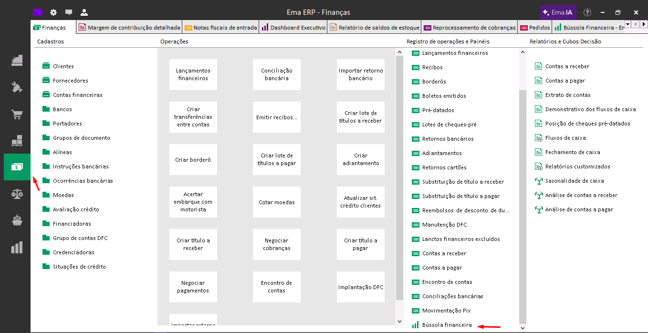The height and width of the screenshot is (333, 648).
Task: Open the user profile icon
Action: click(x=84, y=12)
